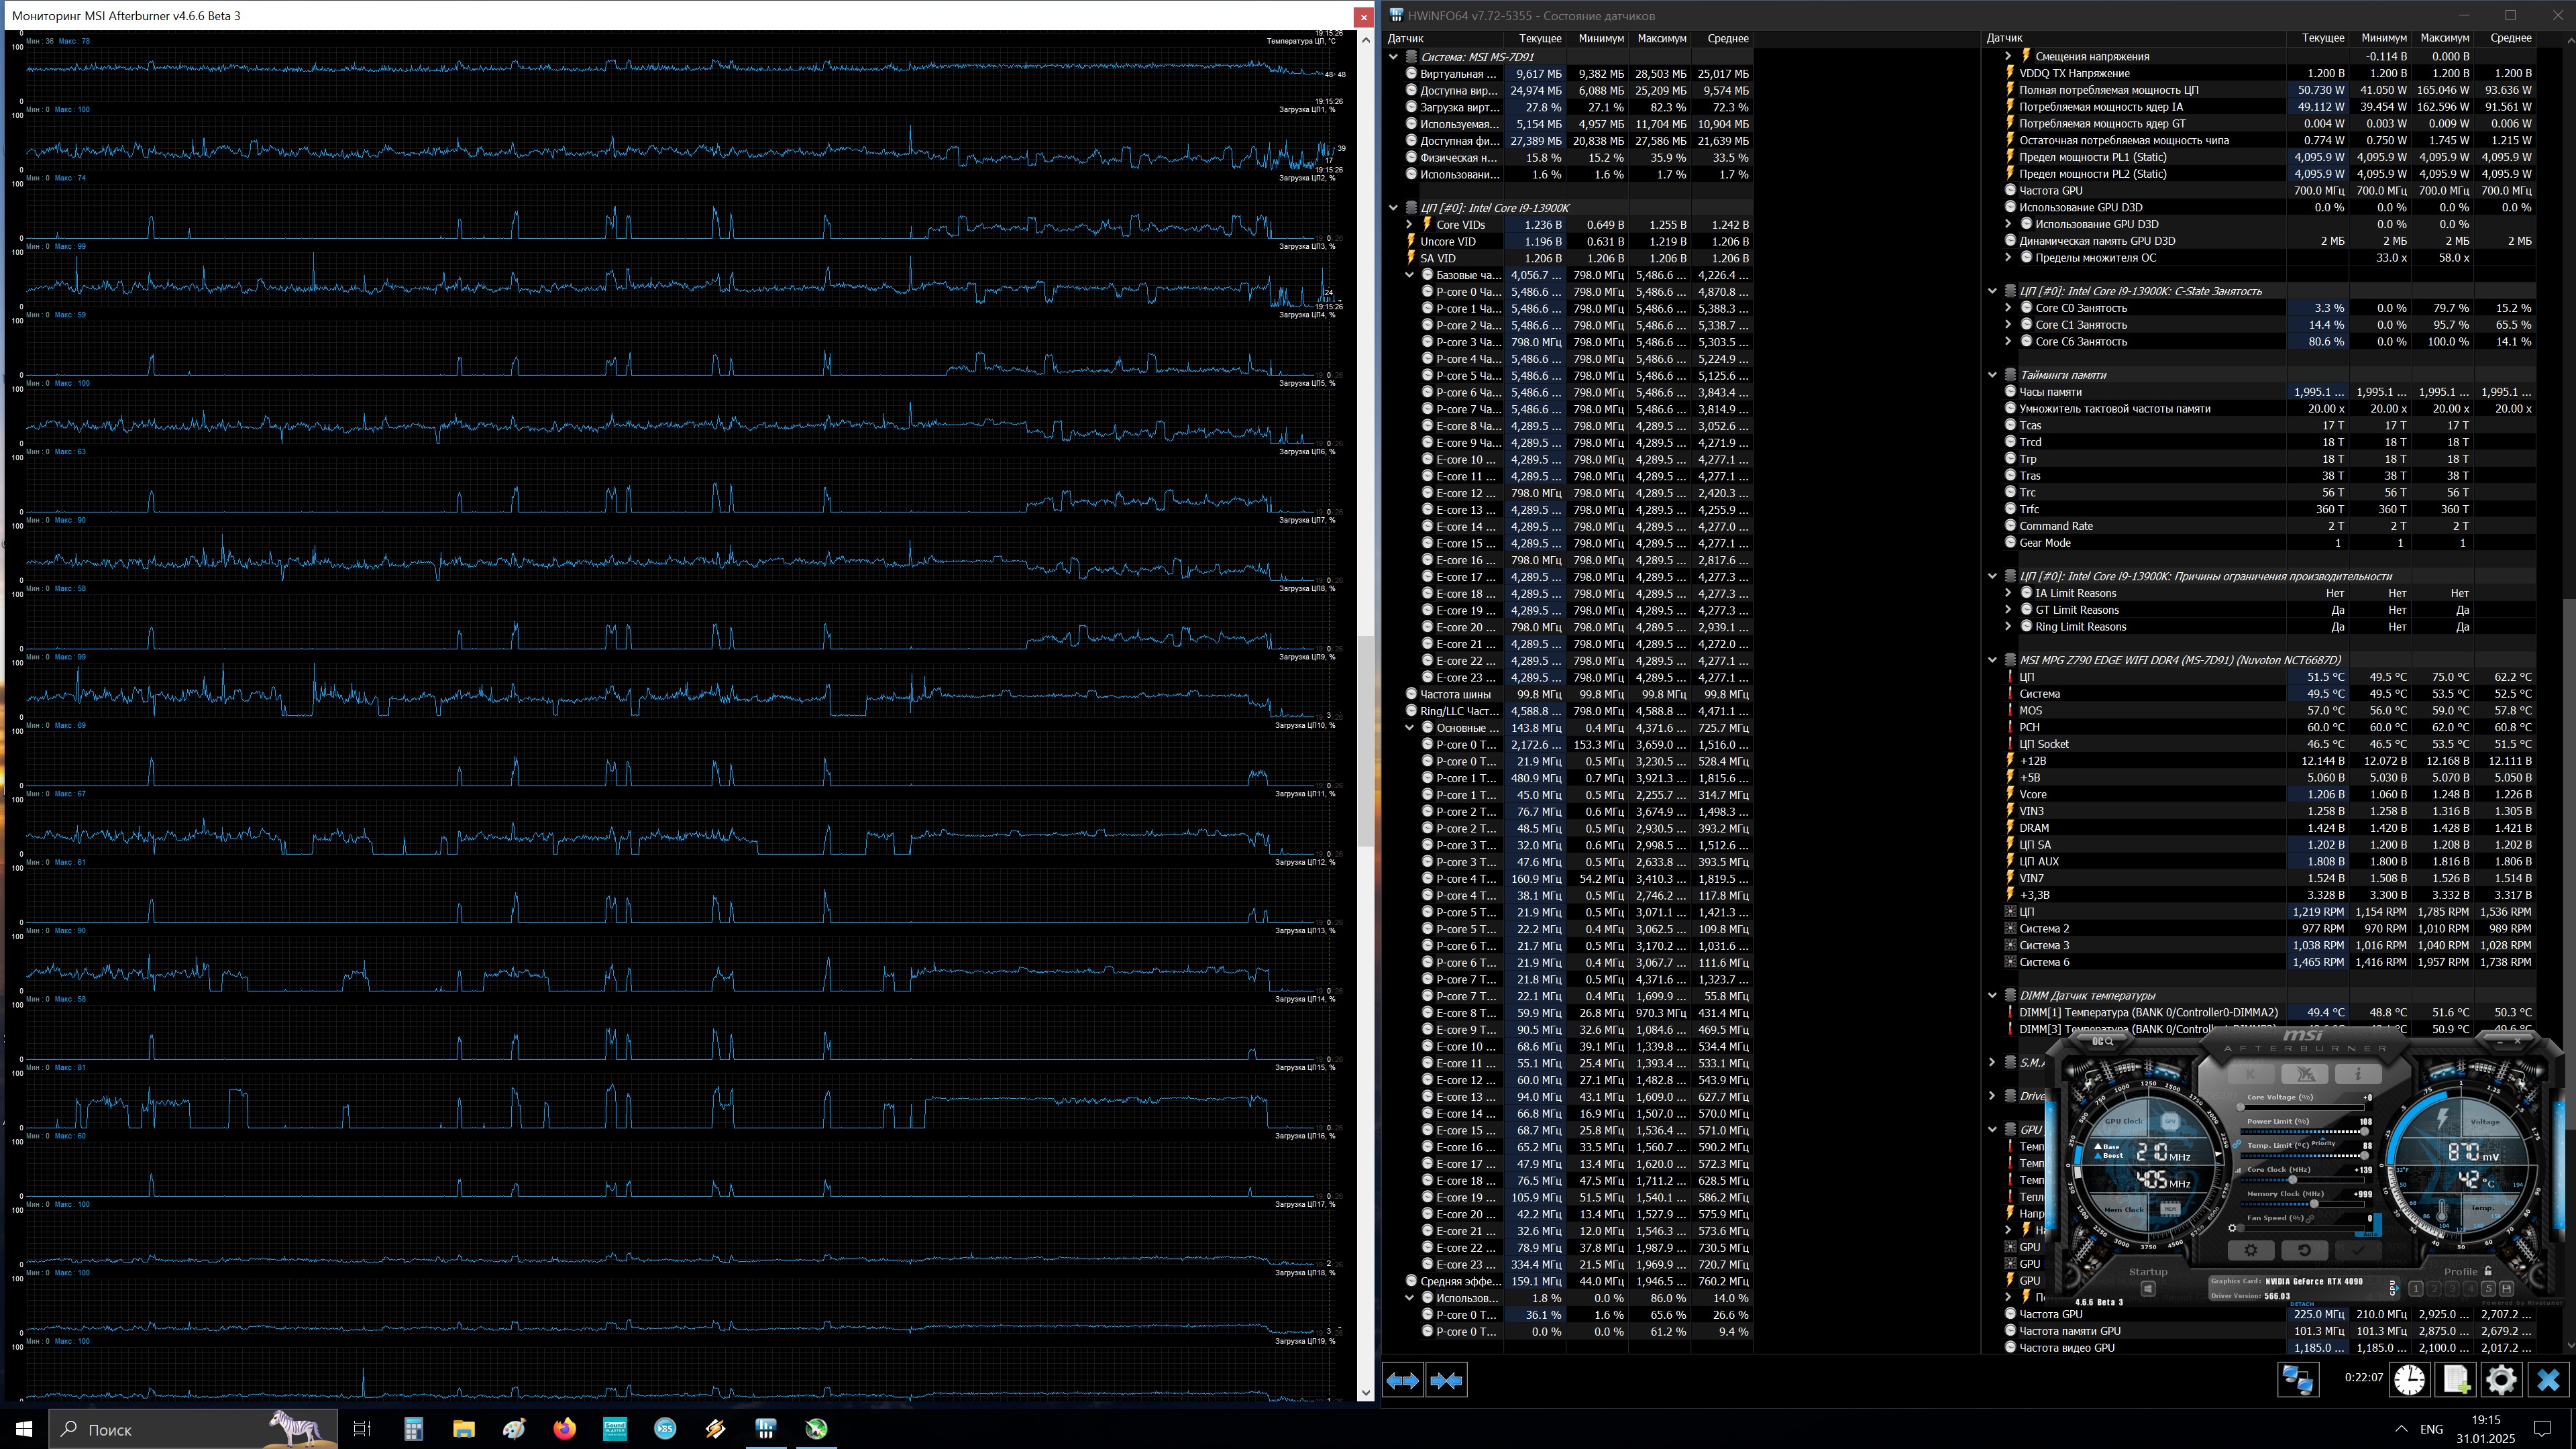The height and width of the screenshot is (1449, 2576).
Task: Click DETACH link in Afterburner
Action: coord(2302,1304)
